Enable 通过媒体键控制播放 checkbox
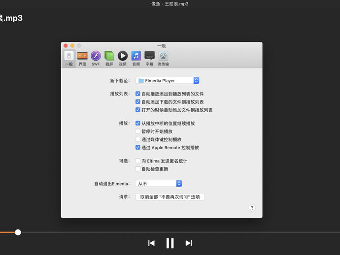The height and width of the screenshot is (255, 340). 137,139
